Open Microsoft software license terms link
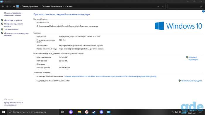Screen dimensions: 205x115 pyautogui.click(x=110, y=76)
